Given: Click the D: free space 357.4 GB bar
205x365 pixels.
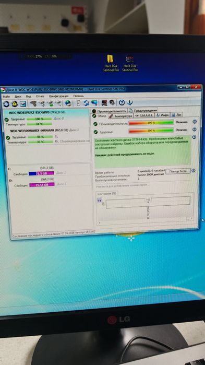Looking at the screenshot, I should (x=42, y=185).
